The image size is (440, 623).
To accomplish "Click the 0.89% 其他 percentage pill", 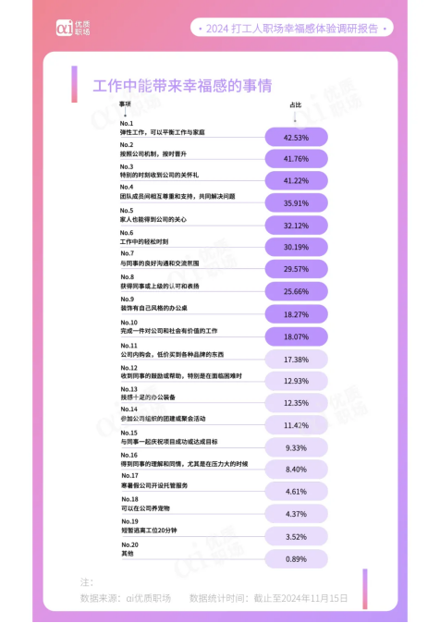I will tap(296, 559).
